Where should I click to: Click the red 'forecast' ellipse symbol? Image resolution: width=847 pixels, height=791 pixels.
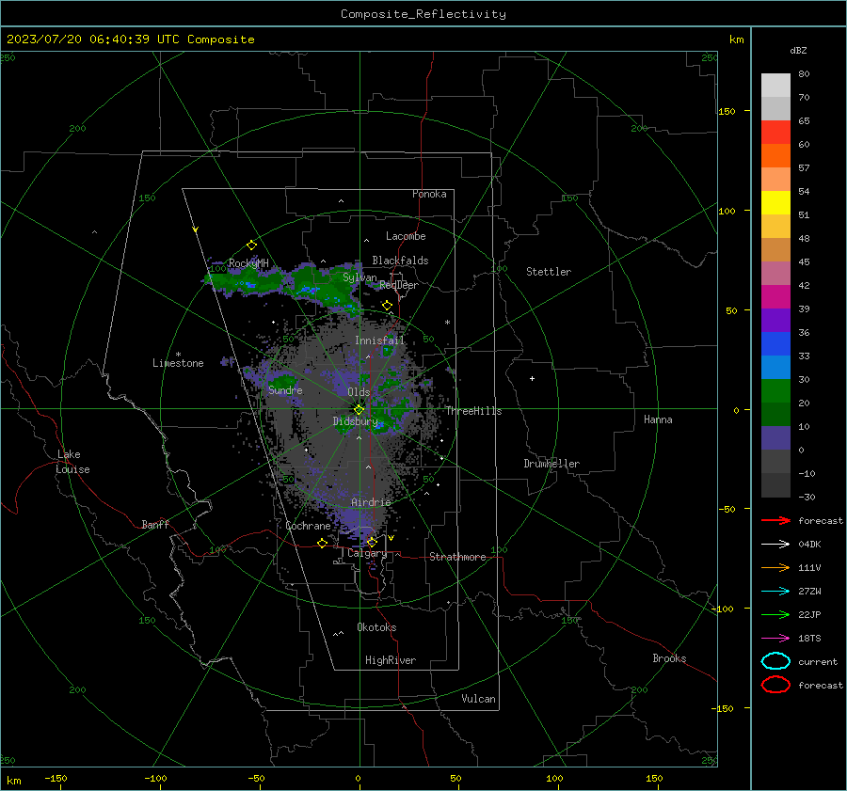[775, 685]
